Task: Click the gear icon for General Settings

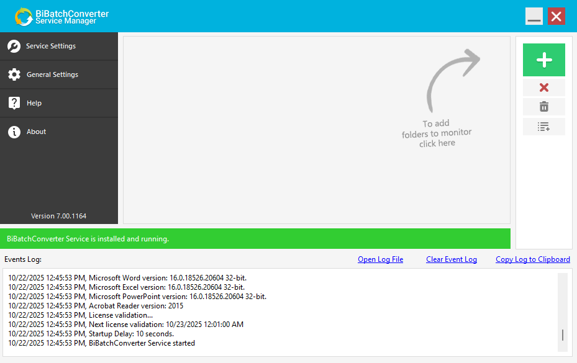Action: click(14, 74)
